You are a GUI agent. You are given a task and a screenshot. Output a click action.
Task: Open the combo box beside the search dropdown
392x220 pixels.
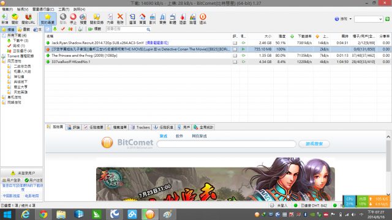pos(369,19)
